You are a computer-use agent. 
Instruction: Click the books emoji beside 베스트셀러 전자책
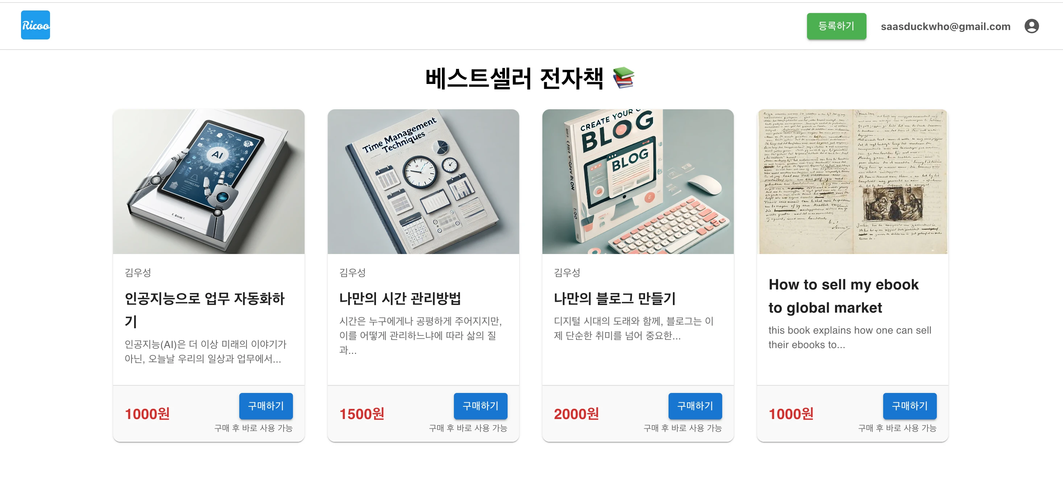623,78
